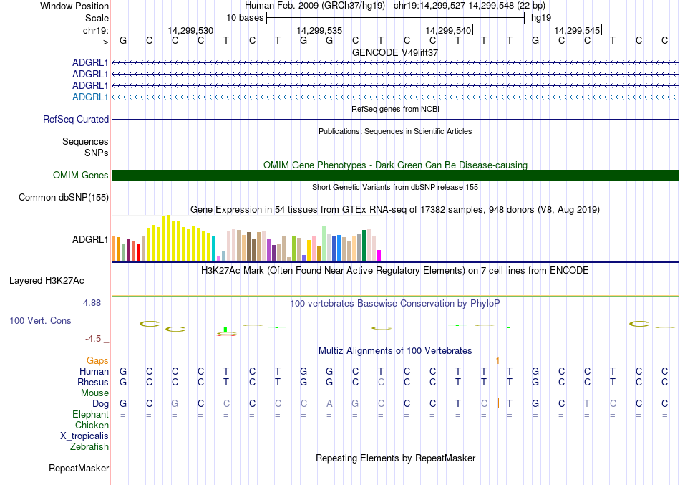Viewport: 680px width, 485px height.
Task: Select the light blue ADGRL1 transcript label
Action: (x=90, y=97)
